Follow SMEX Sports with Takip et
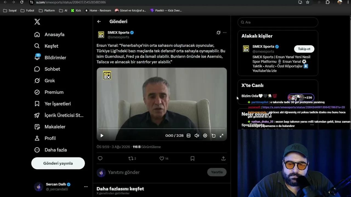Screen dimensions: 351x197 [304, 49]
